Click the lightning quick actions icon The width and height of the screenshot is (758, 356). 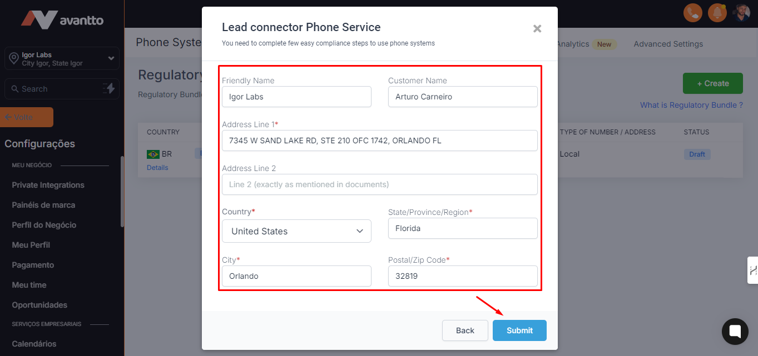pyautogui.click(x=109, y=89)
